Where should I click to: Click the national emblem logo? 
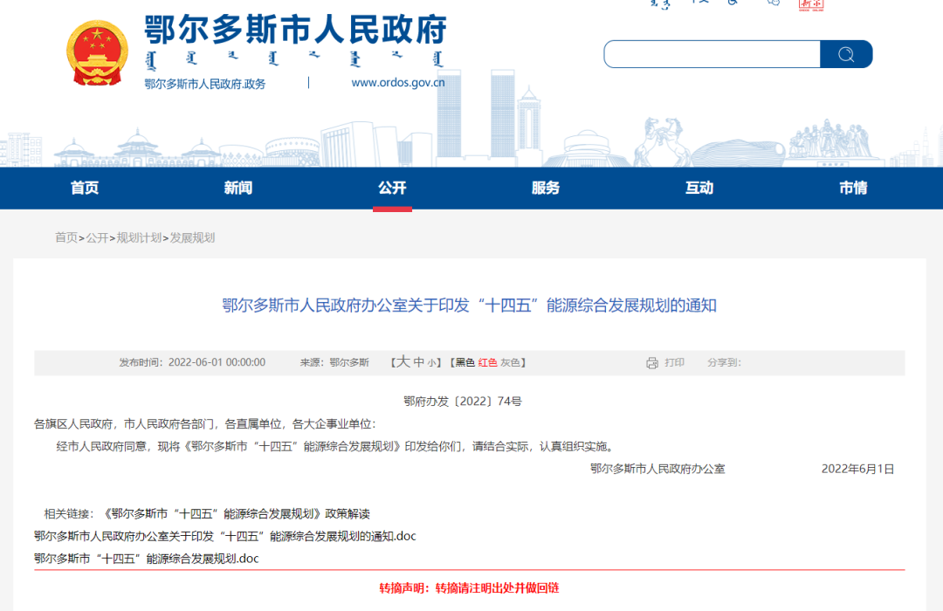click(97, 52)
